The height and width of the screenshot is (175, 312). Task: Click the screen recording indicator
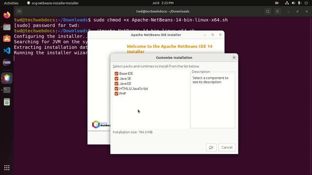pos(277,3)
